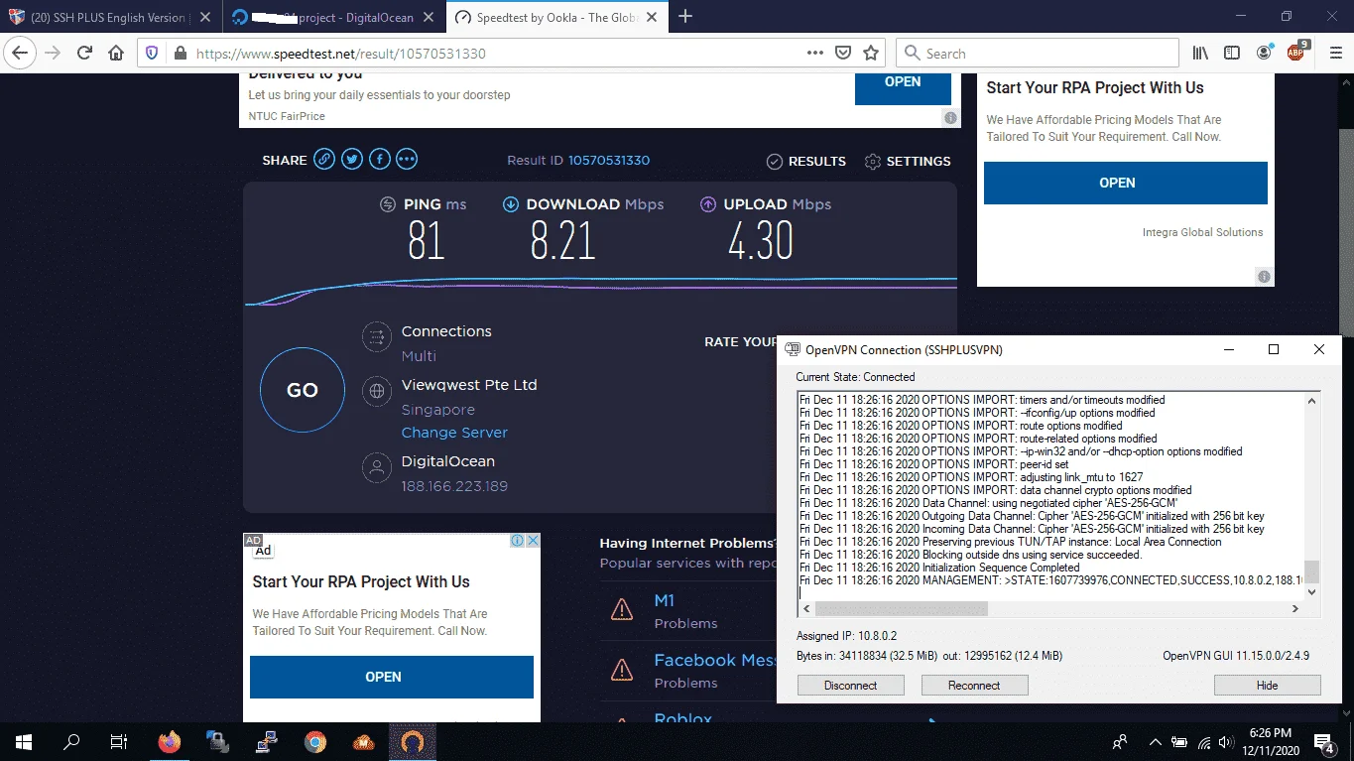Click the IP address 188.166.223.189
1354x761 pixels.
pyautogui.click(x=454, y=486)
